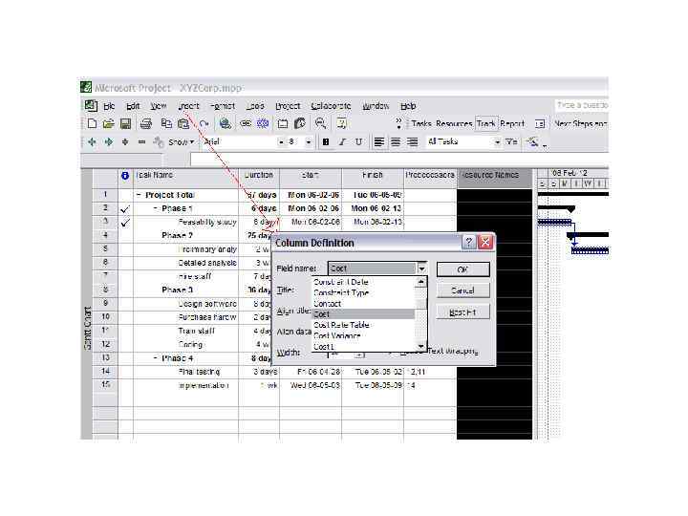Toggle Italic formatting
This screenshot has width=688, height=516.
(x=342, y=141)
